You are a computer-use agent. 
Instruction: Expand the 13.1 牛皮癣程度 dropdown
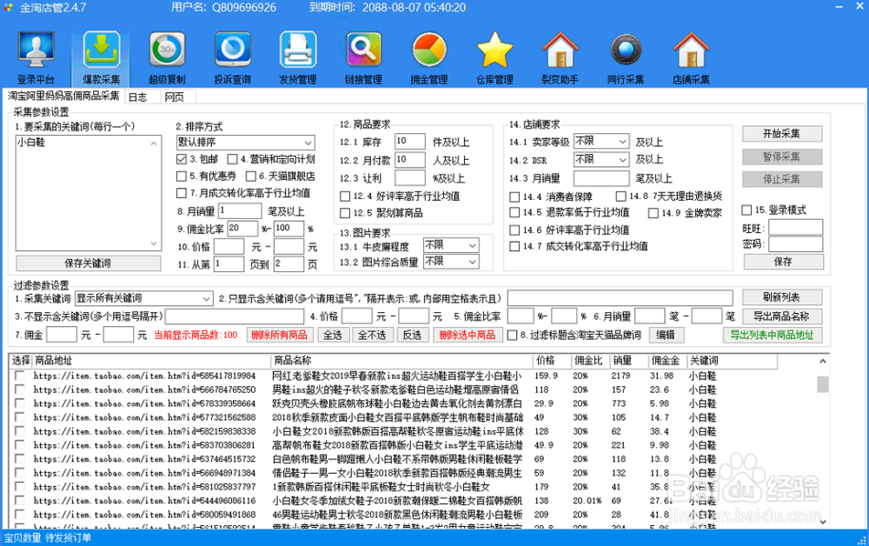(x=450, y=245)
